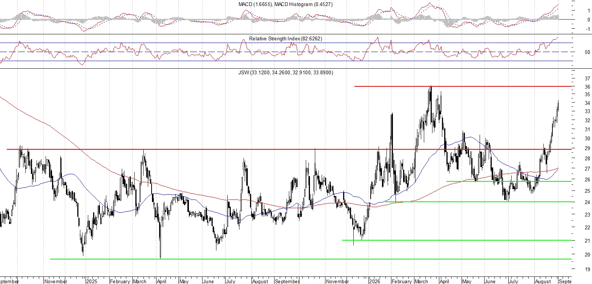
Task: Select the 50 level label on RSI axis
Action: (587, 52)
